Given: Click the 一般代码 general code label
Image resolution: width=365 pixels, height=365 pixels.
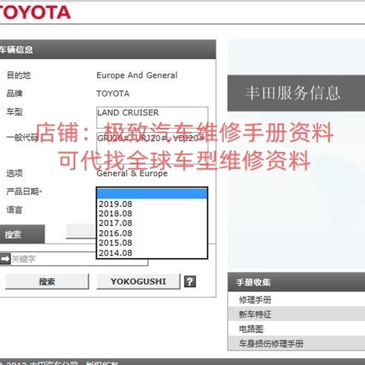Looking at the screenshot, I should 22,137.
